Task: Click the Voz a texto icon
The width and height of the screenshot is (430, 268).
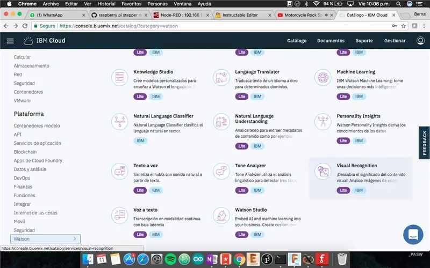Action: point(119,215)
